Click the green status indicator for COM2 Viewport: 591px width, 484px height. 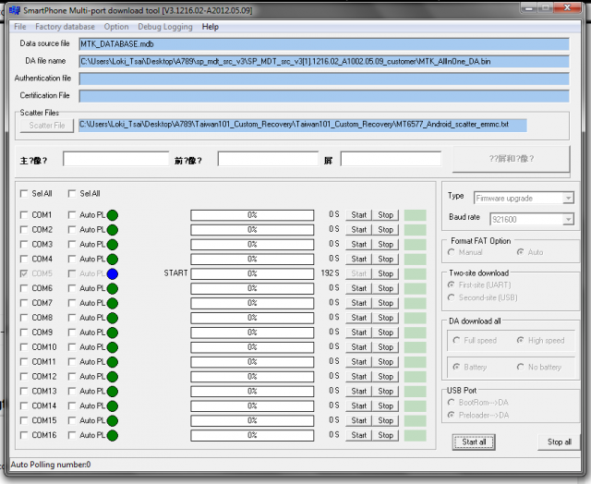click(x=113, y=230)
